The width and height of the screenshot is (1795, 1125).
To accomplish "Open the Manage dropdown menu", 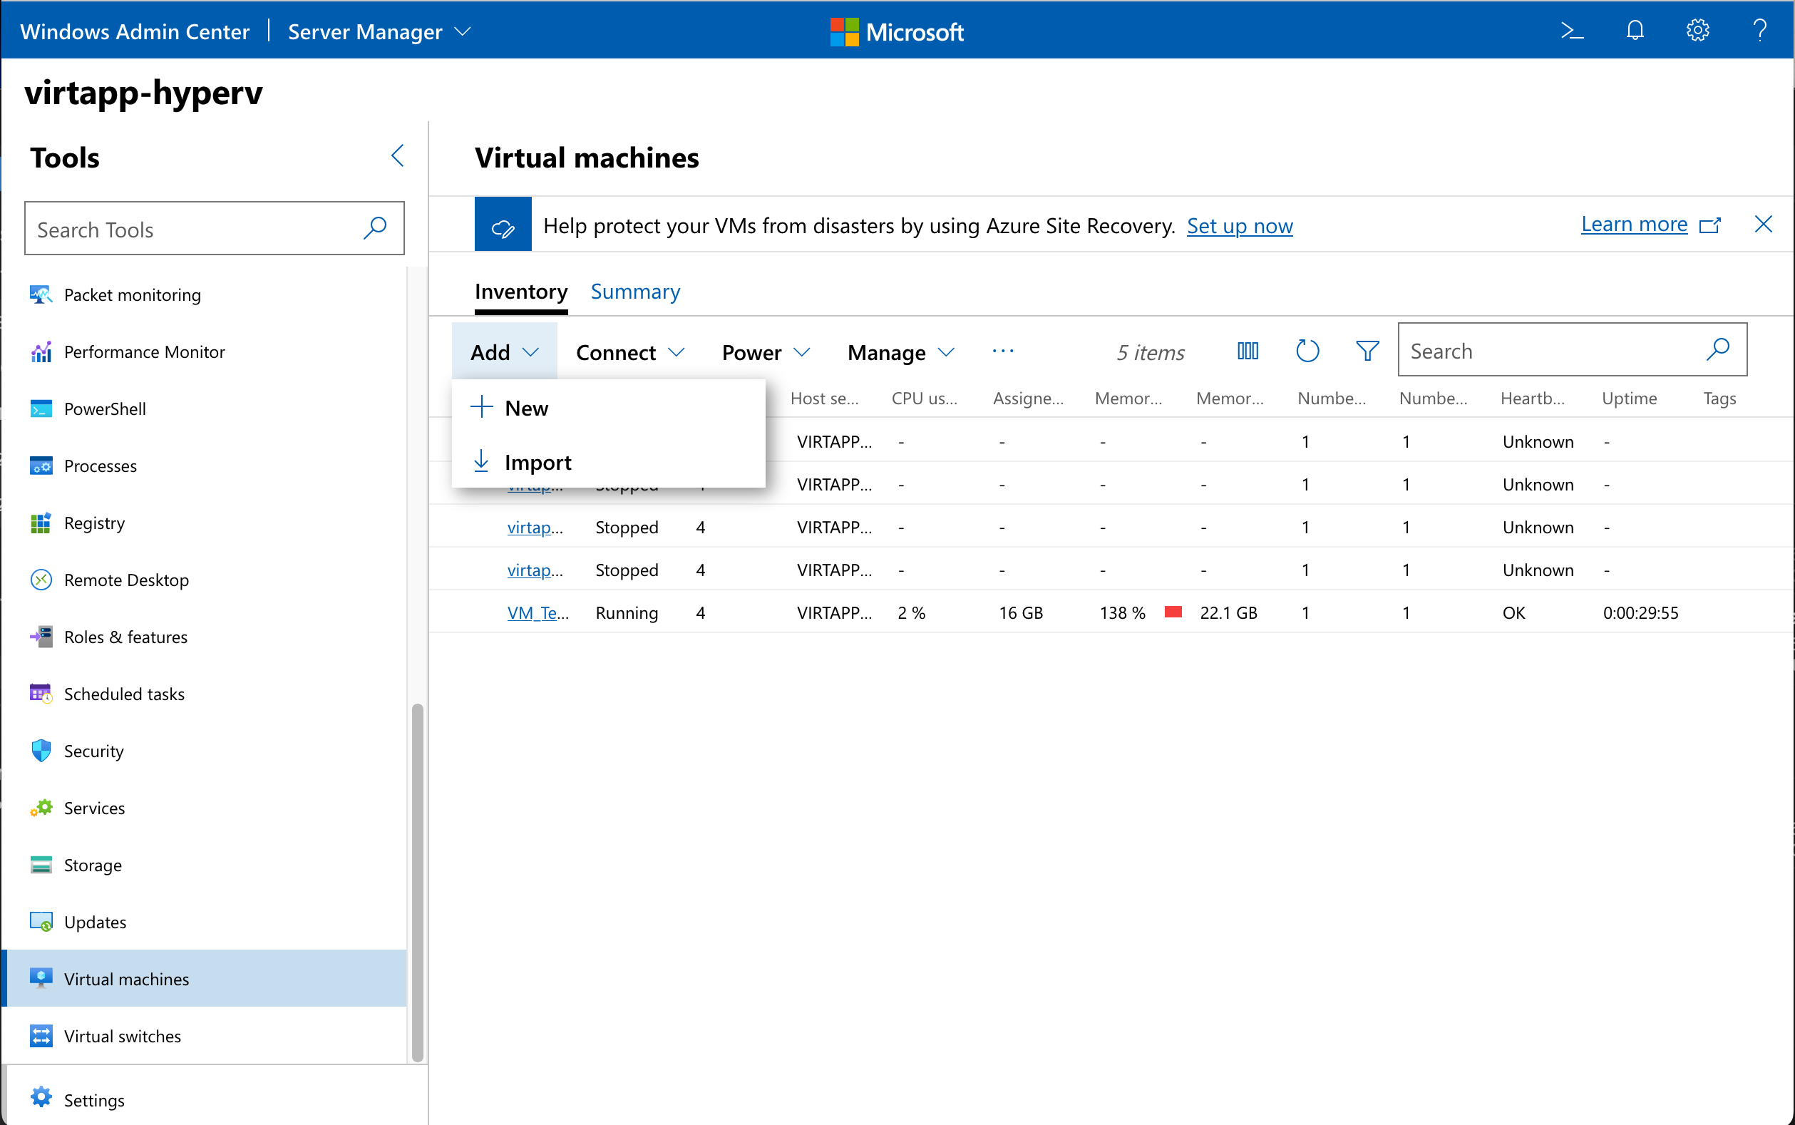I will [900, 353].
